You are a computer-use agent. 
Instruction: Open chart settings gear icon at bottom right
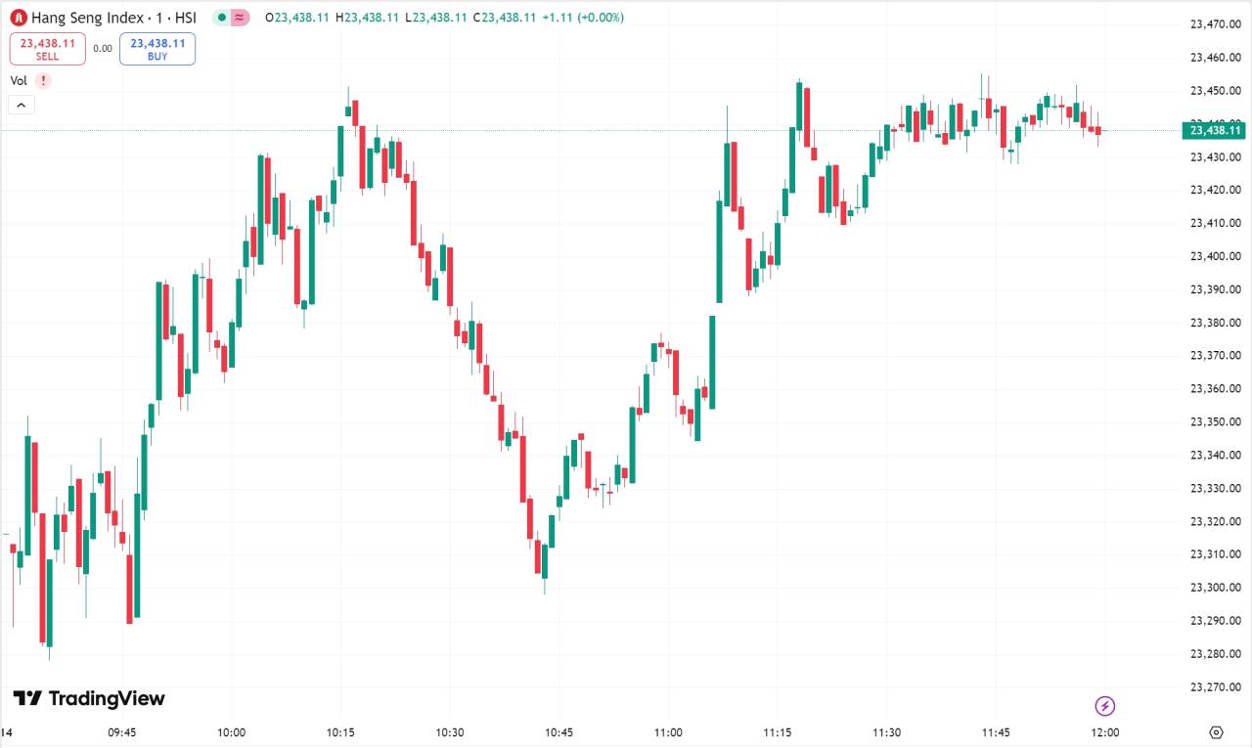point(1216,732)
